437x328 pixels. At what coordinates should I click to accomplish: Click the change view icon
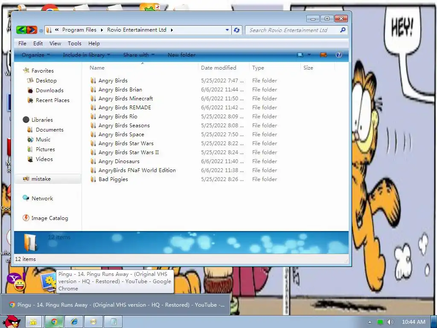coord(300,55)
